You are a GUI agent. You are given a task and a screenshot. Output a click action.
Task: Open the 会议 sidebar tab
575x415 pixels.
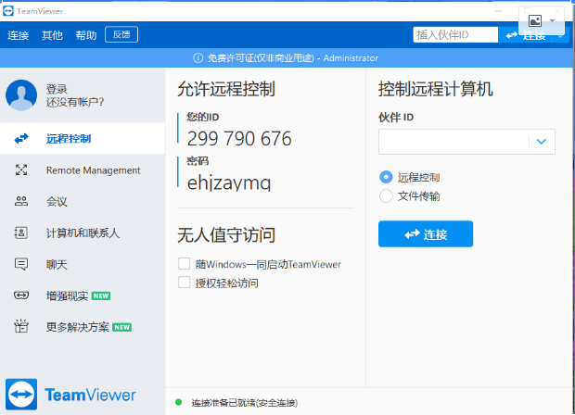click(x=83, y=201)
